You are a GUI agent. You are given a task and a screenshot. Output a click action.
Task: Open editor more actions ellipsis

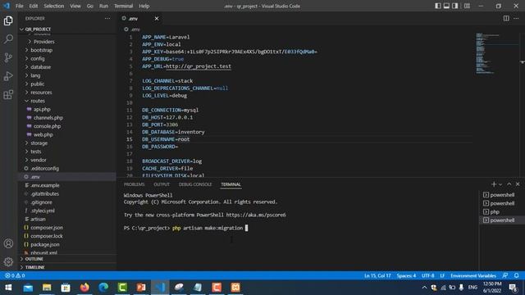[516, 18]
